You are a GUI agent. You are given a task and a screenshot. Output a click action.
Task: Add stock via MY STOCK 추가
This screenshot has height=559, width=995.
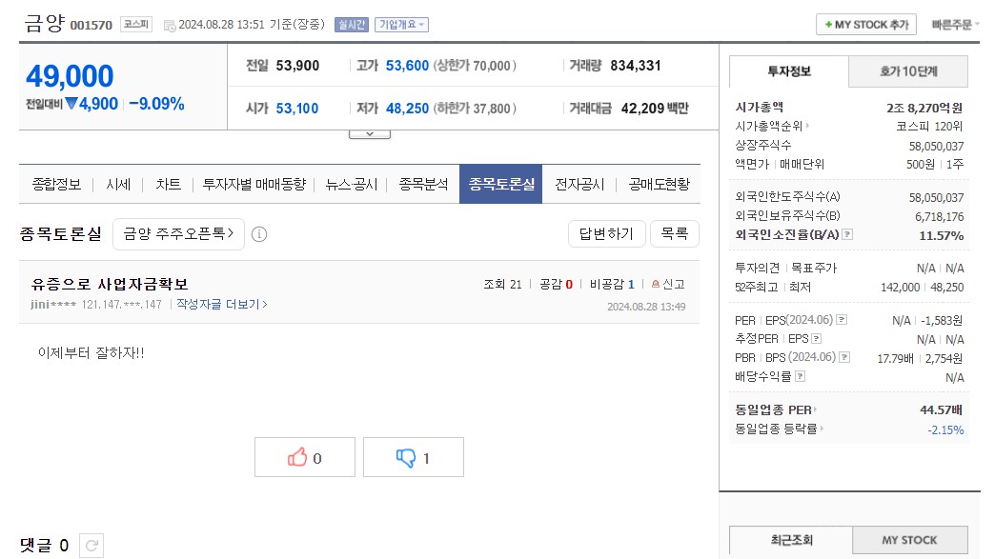click(x=866, y=25)
